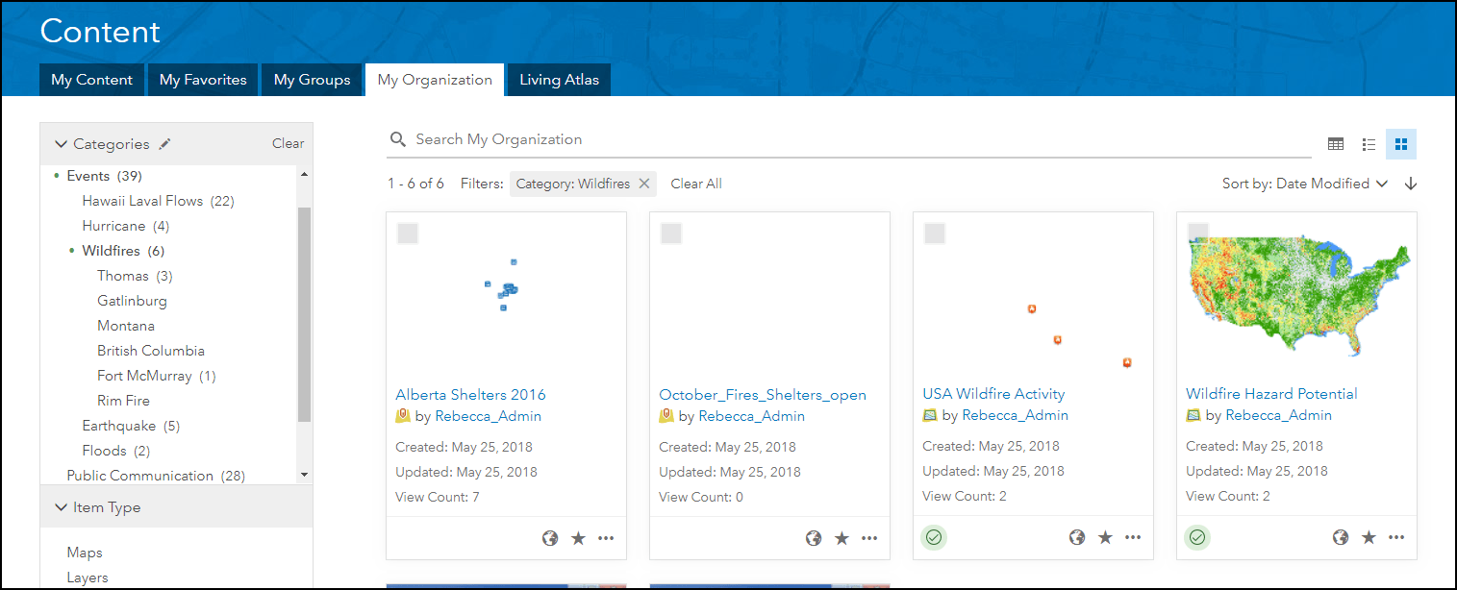Collapse the Item Type section
This screenshot has height=590, width=1457.
coord(62,507)
